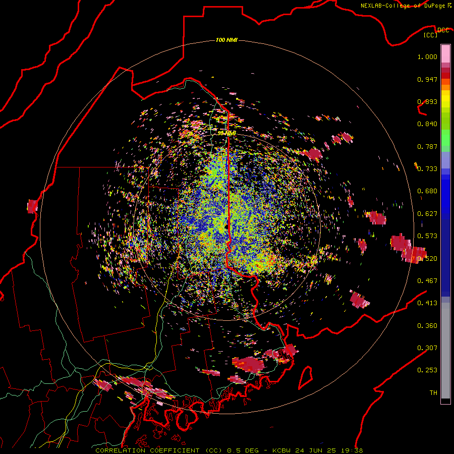Click the pink top segment of the color scale
The width and height of the screenshot is (454, 454).
[445, 54]
